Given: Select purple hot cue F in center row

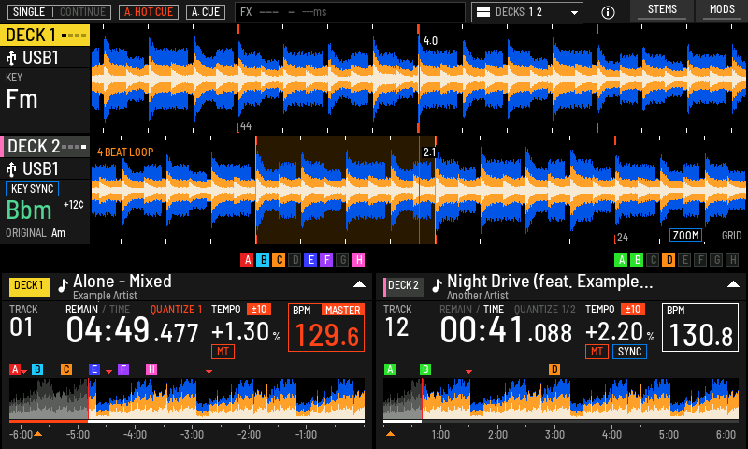Looking at the screenshot, I should click(326, 260).
